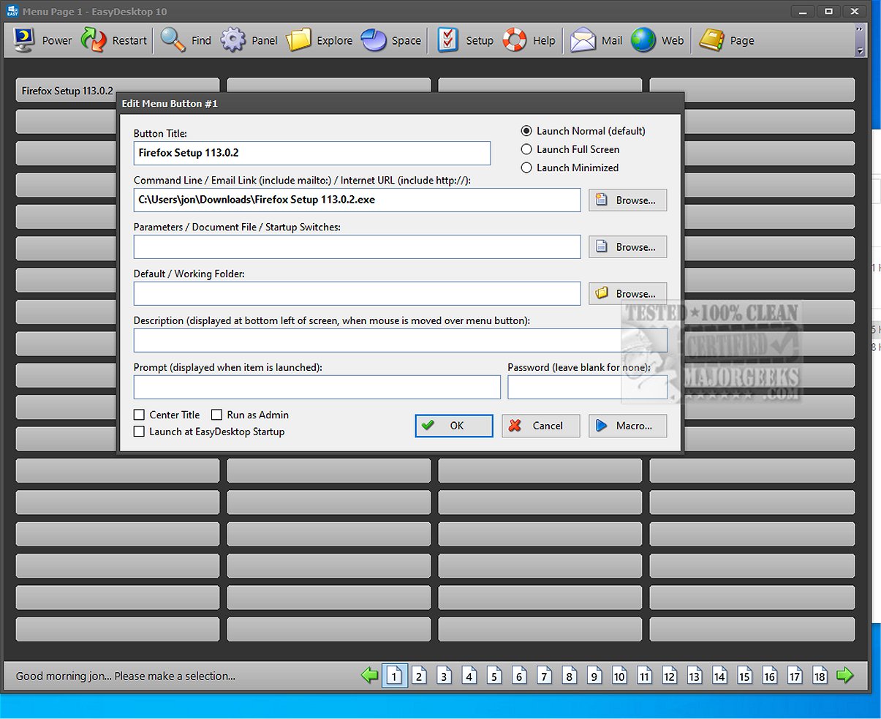This screenshot has height=719, width=881.
Task: Open menu page 16 icon
Action: (769, 675)
